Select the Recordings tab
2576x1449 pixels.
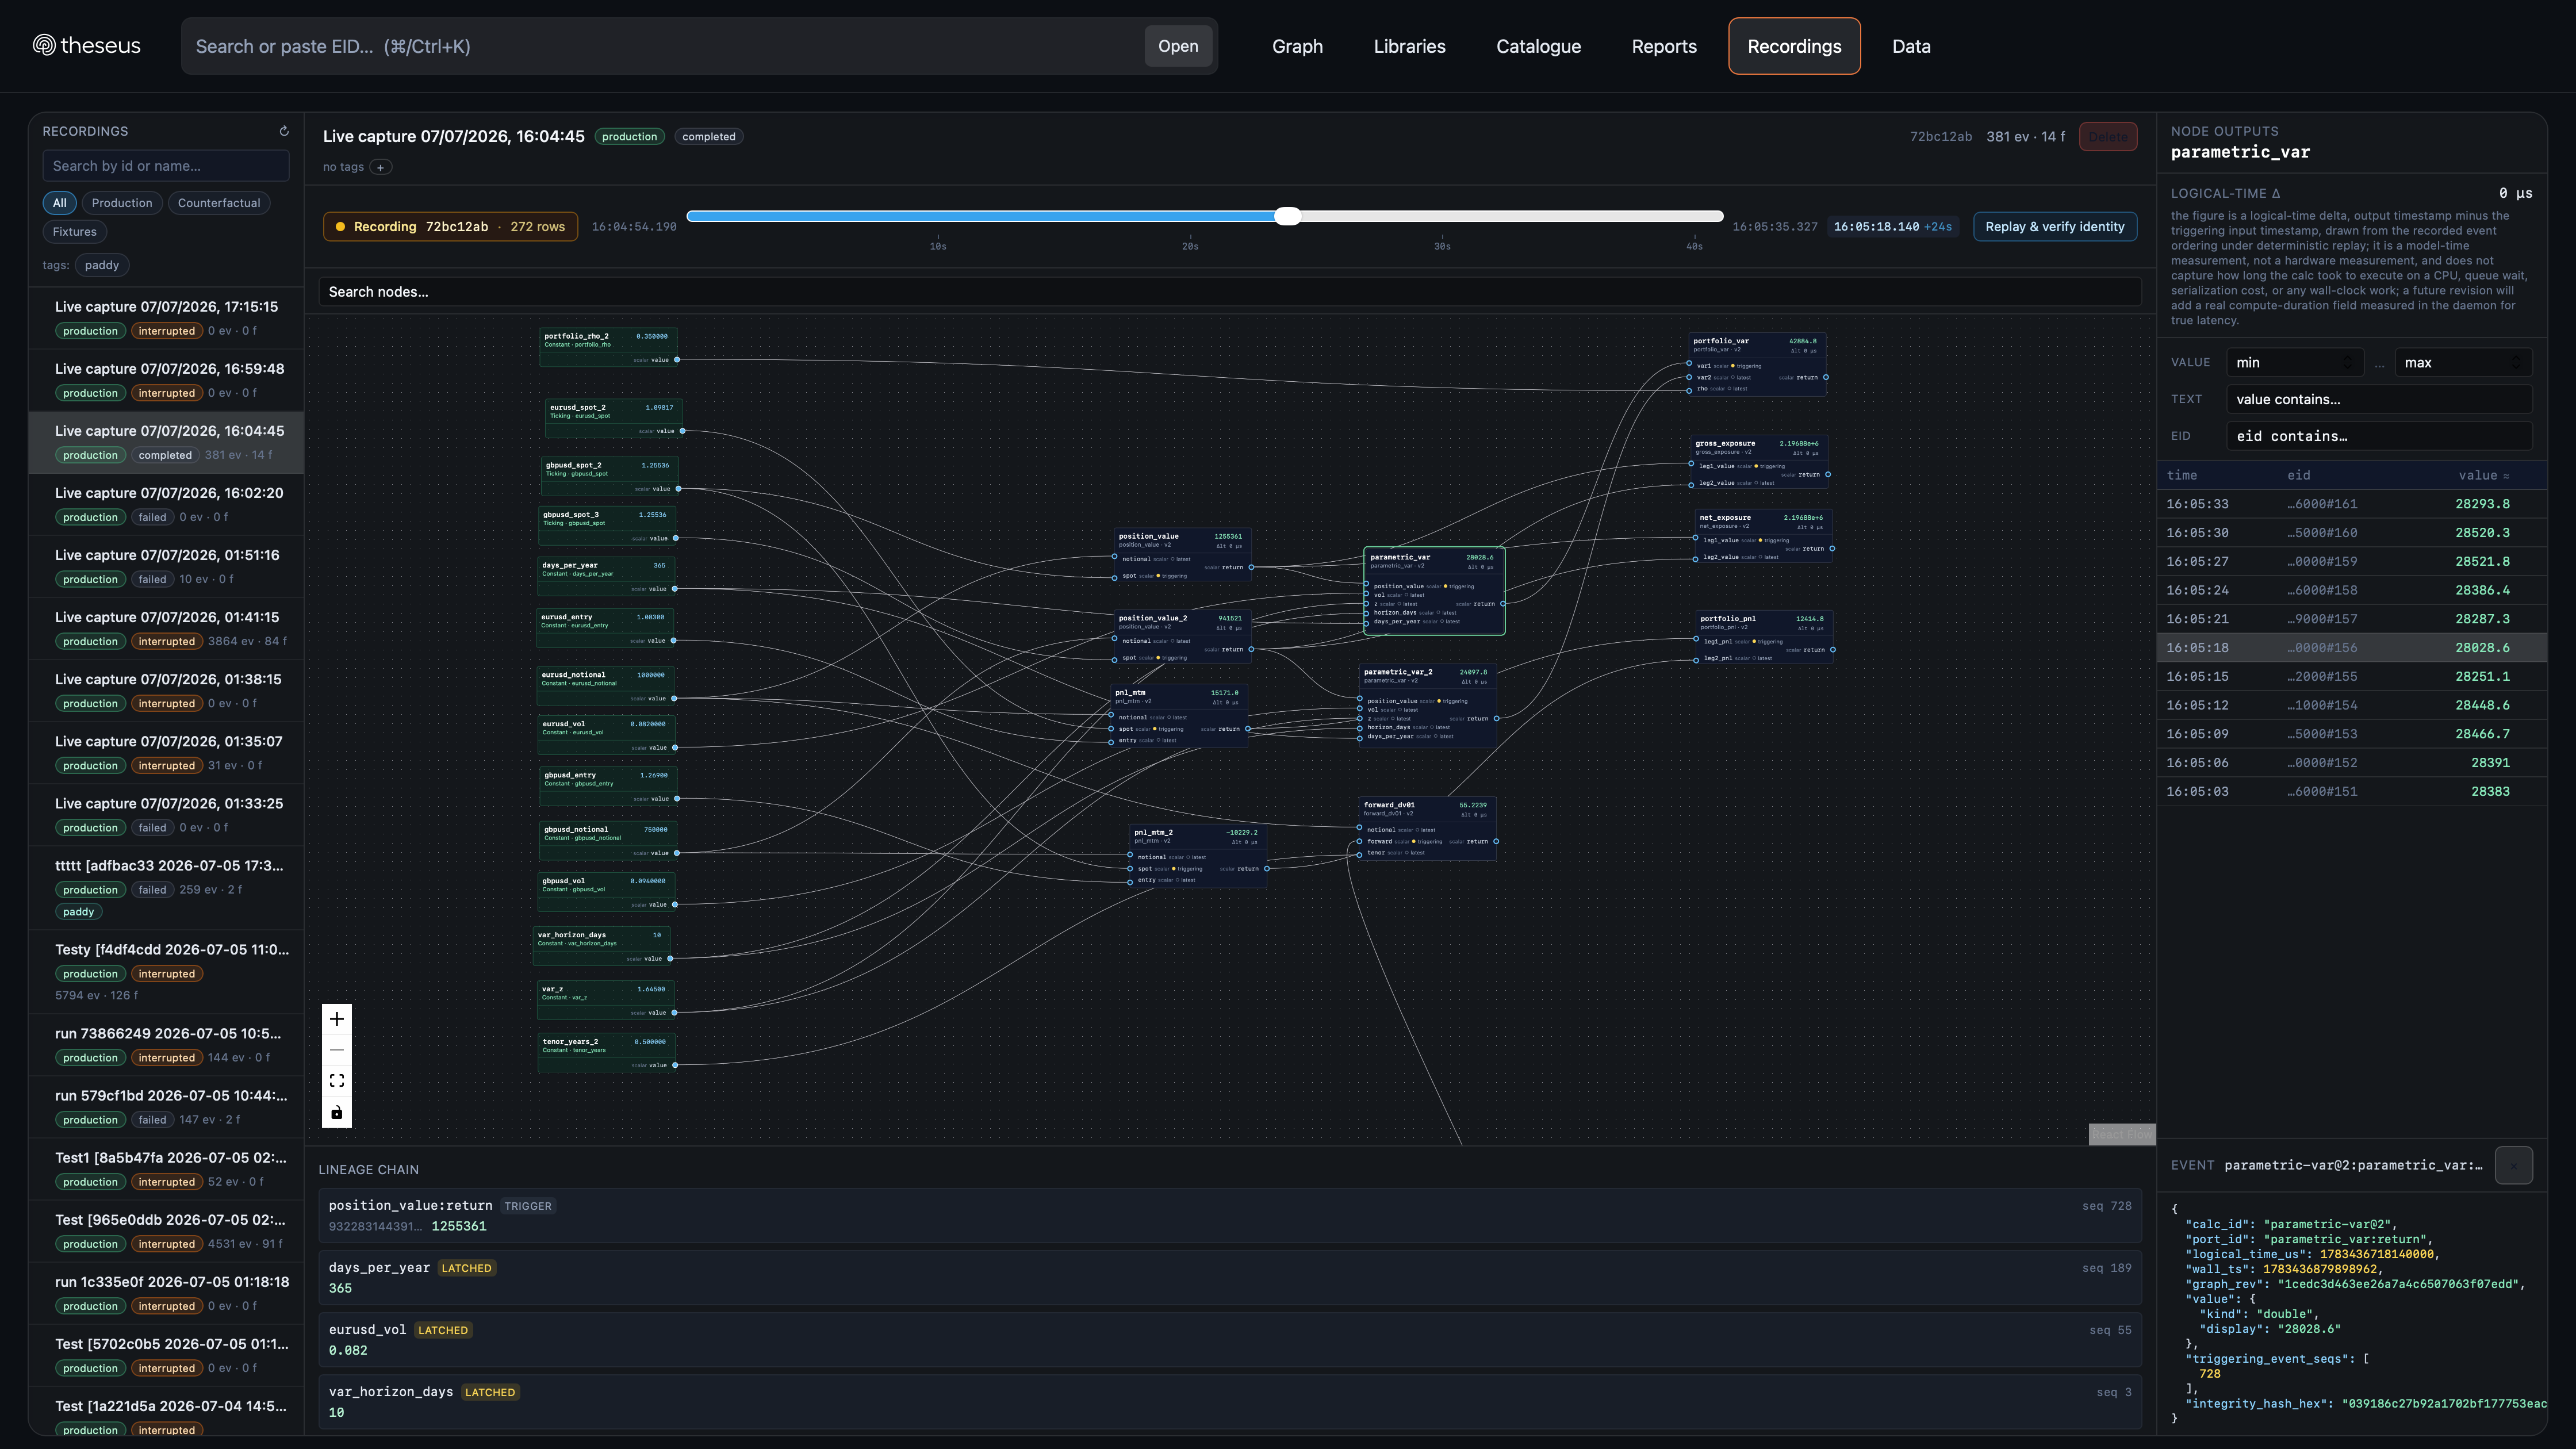(1794, 46)
